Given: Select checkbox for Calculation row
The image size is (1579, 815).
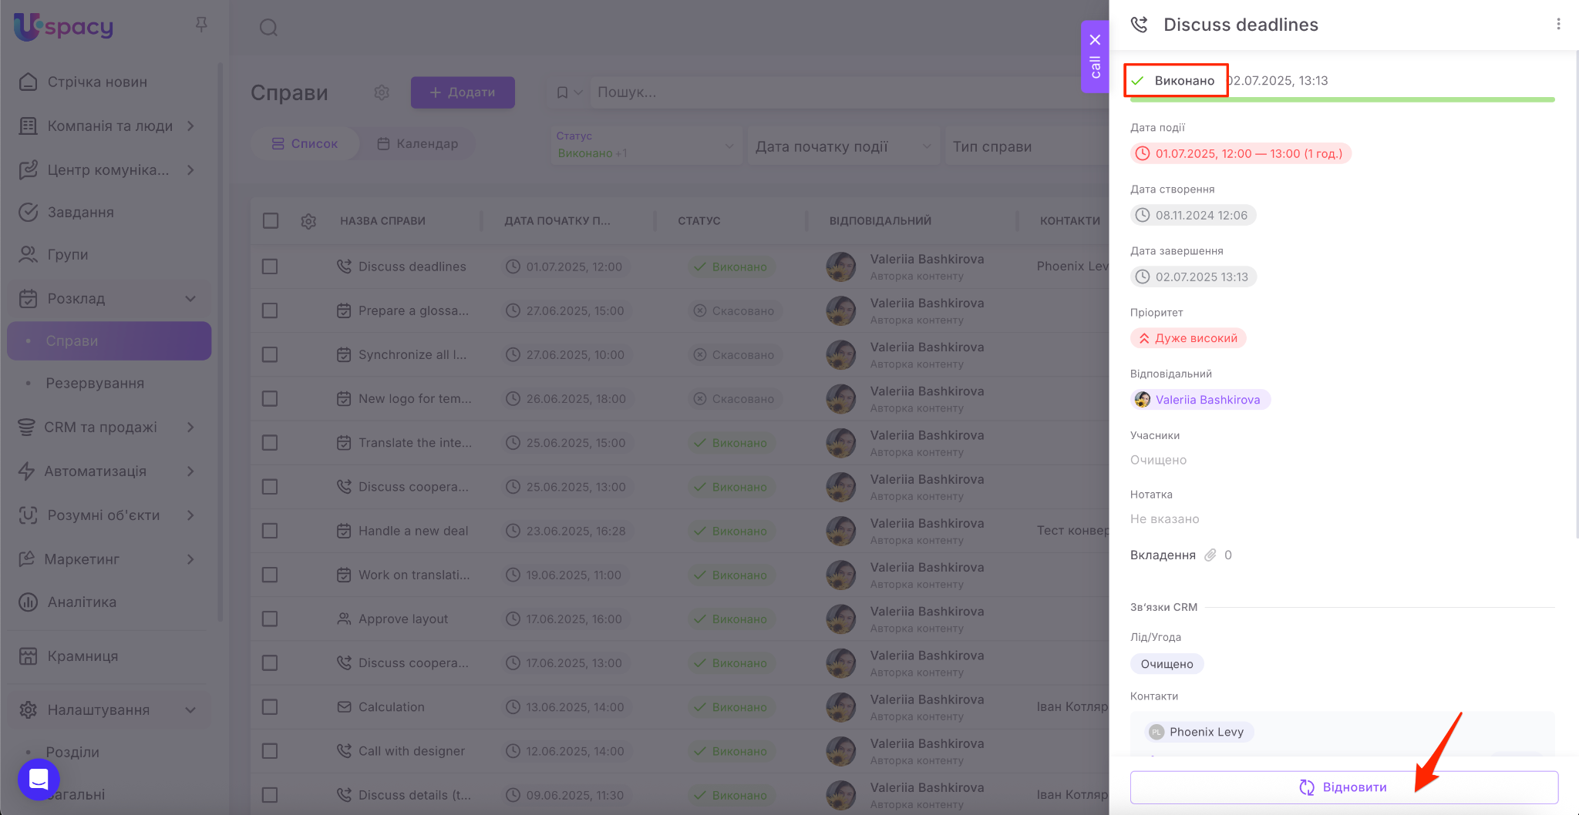Looking at the screenshot, I should [x=270, y=707].
